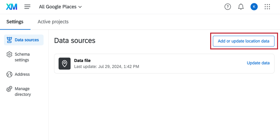Screen dimensions: 280x140
Task: Click the Update data link
Action: click(x=258, y=63)
